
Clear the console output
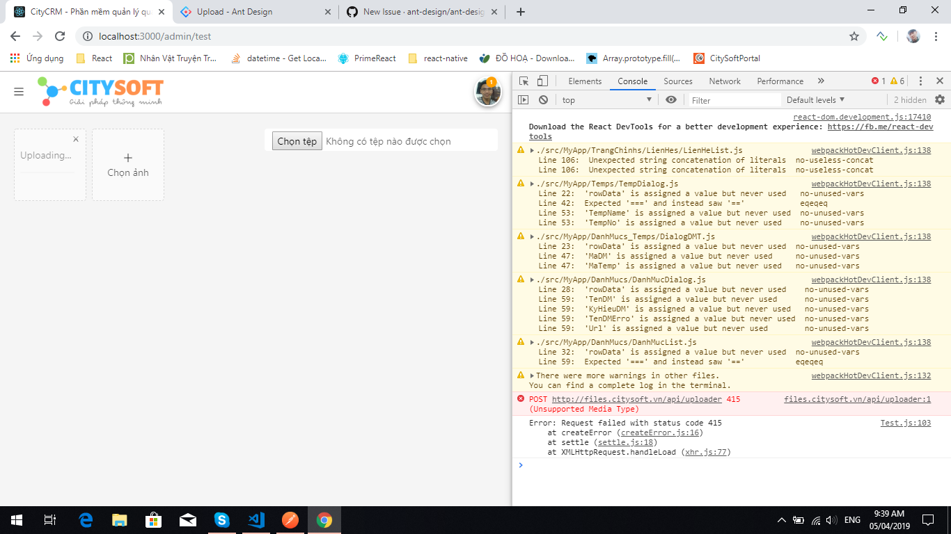click(543, 100)
